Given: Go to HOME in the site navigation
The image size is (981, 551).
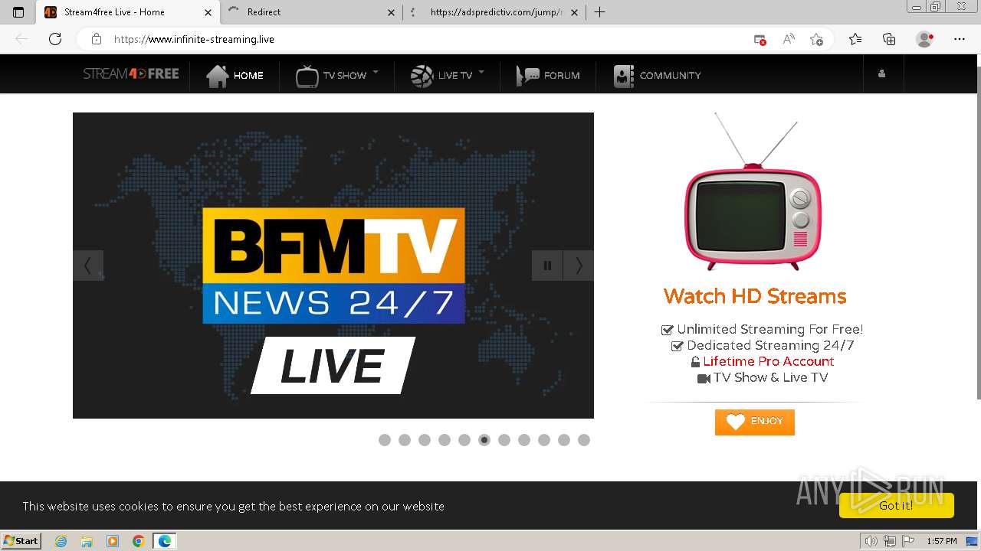Looking at the screenshot, I should pyautogui.click(x=235, y=75).
